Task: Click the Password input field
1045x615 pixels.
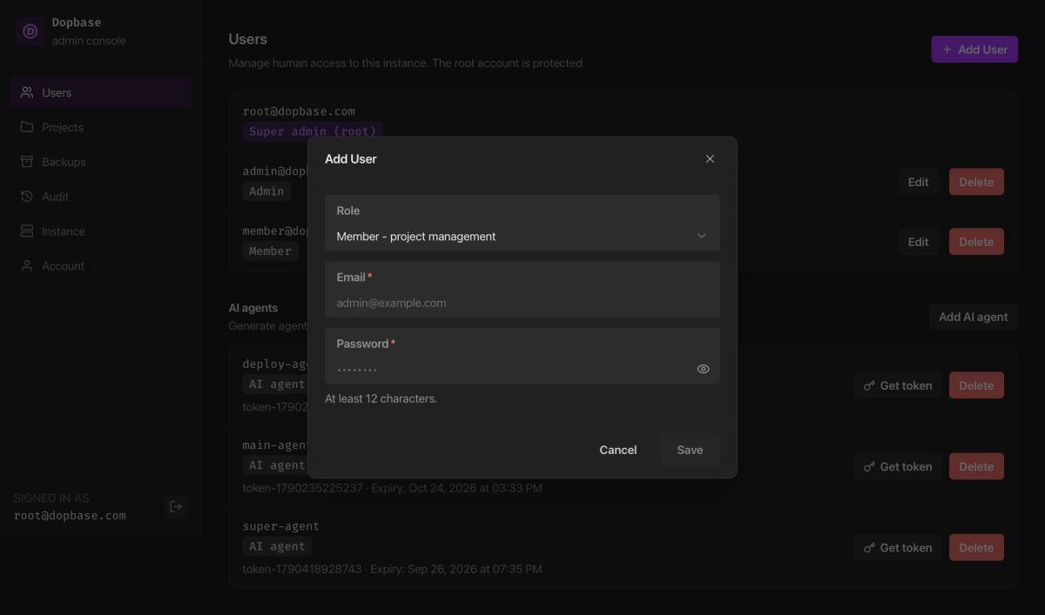Action: pos(522,356)
